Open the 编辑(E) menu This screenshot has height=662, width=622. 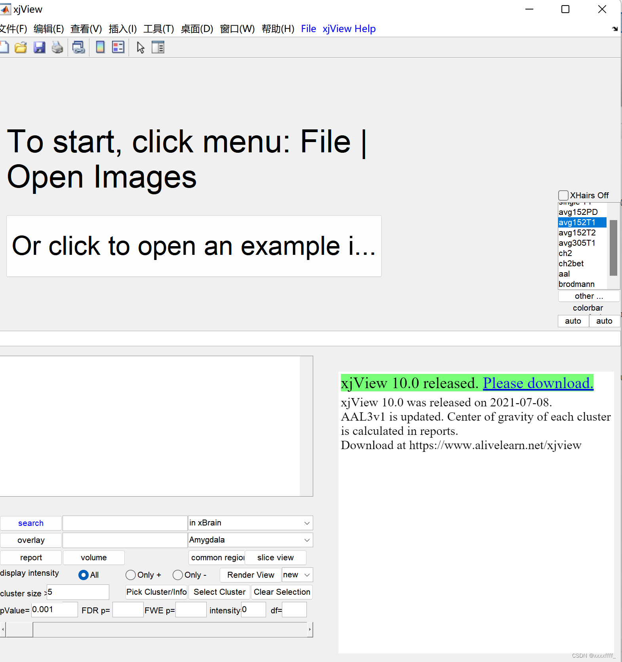point(49,29)
